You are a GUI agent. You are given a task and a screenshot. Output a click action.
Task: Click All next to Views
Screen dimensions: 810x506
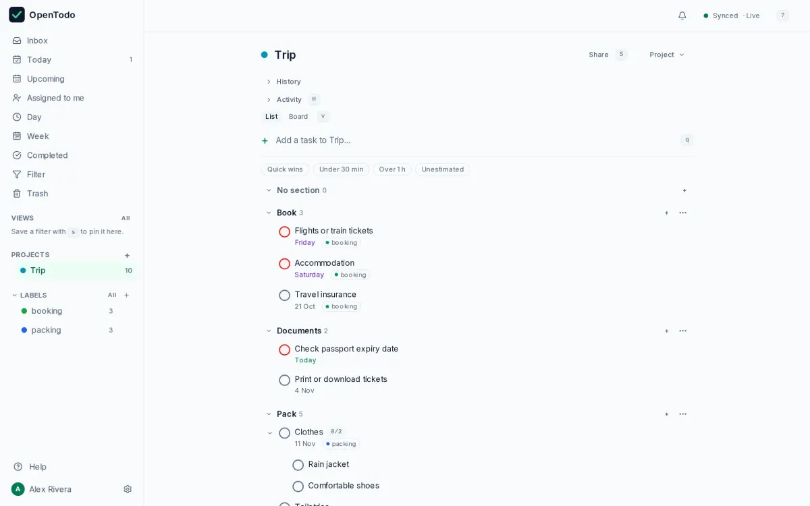(x=126, y=218)
